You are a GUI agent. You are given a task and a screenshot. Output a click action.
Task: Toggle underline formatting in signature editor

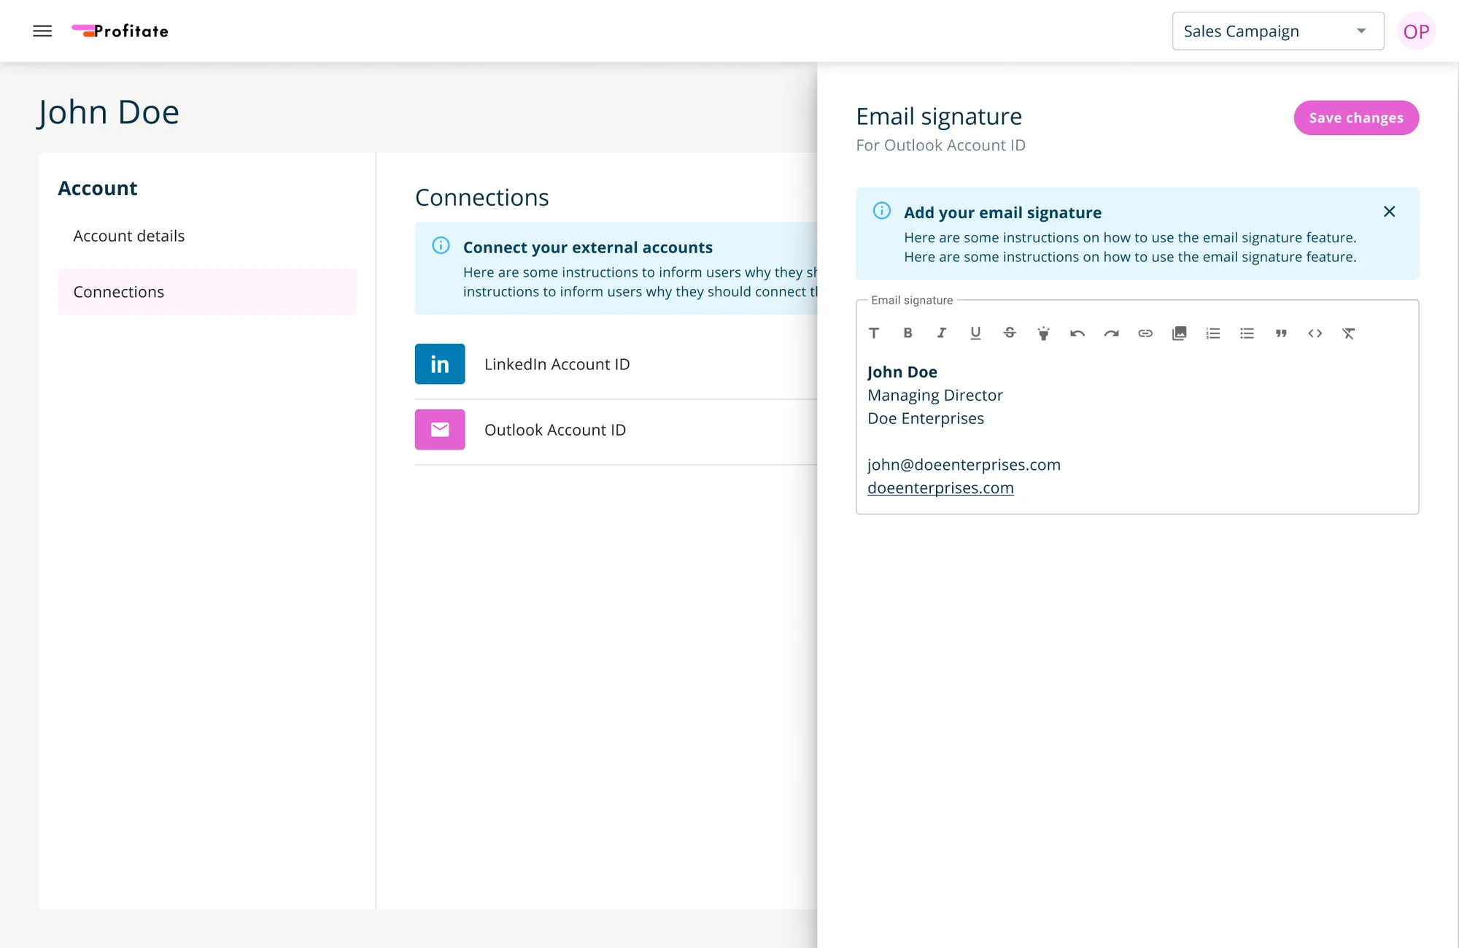975,334
